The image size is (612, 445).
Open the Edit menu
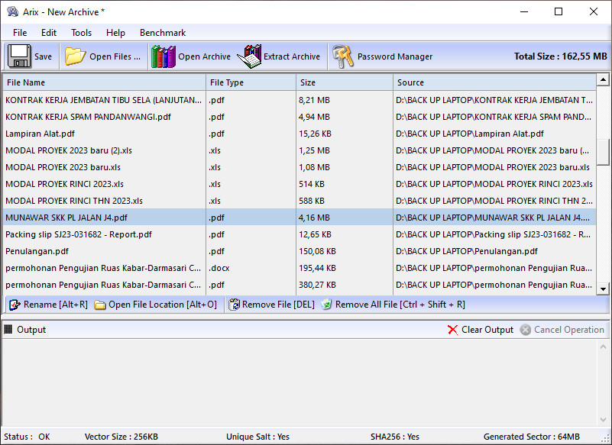pyautogui.click(x=49, y=33)
